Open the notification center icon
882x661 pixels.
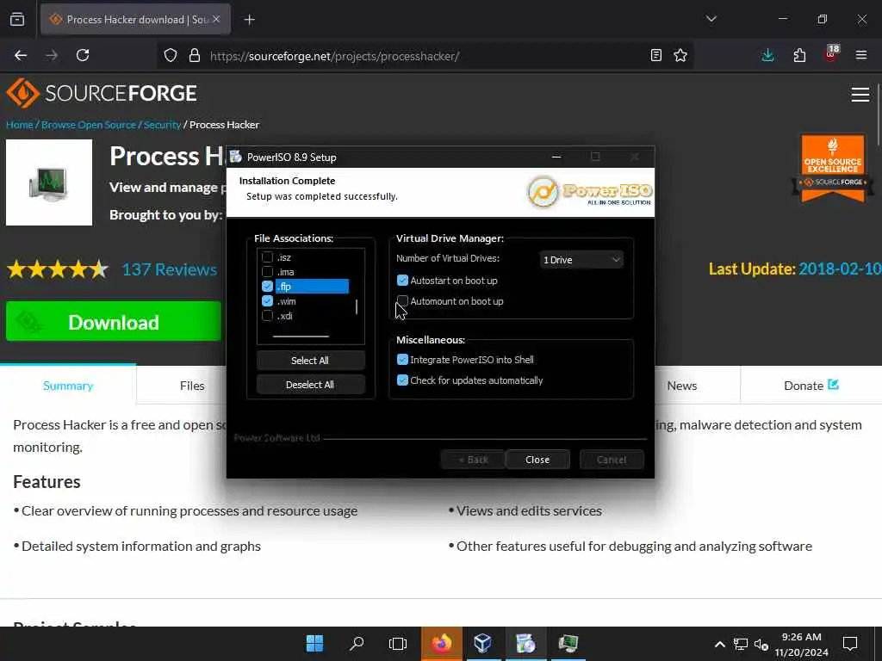point(850,644)
